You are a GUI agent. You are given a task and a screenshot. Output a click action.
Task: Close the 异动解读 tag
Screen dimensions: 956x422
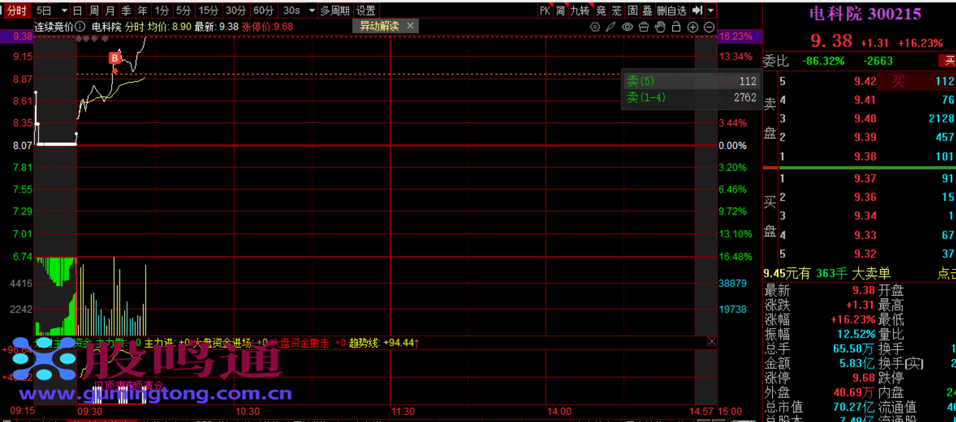(x=410, y=26)
